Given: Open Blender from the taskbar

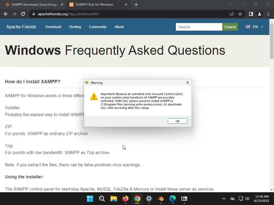Looking at the screenshot, I should 161,199.
